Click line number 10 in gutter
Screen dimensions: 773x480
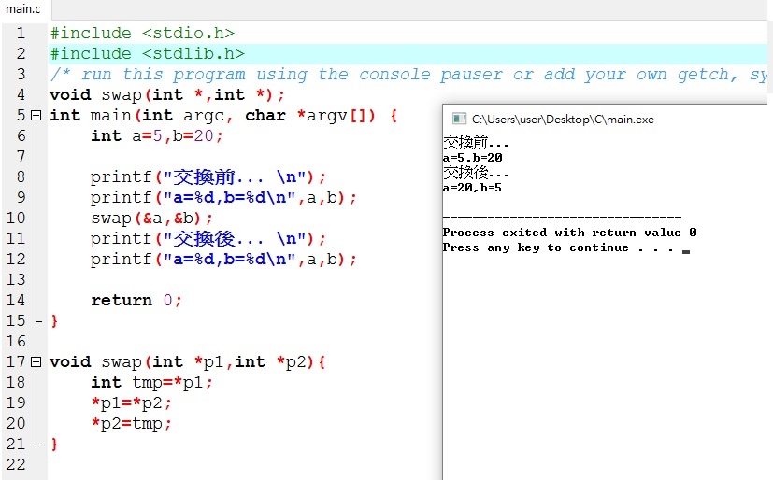click(16, 219)
